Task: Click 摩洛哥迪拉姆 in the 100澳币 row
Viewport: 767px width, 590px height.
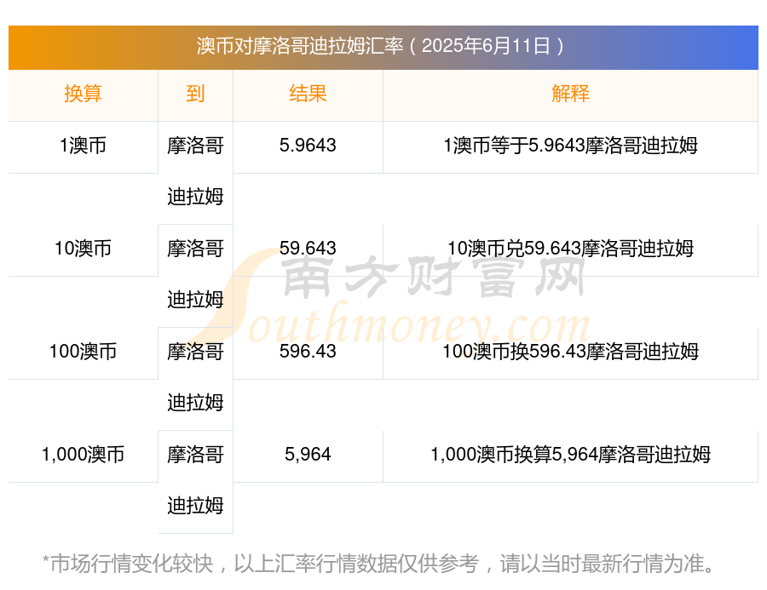Action: pos(195,377)
